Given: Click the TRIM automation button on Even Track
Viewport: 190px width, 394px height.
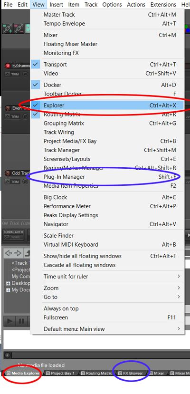Looking at the screenshot, I should point(12,116).
